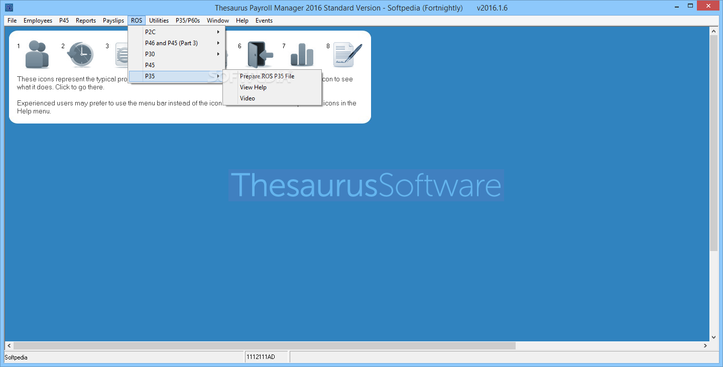Image resolution: width=723 pixels, height=367 pixels.
Task: Open the P35/P60s menu
Action: point(188,21)
